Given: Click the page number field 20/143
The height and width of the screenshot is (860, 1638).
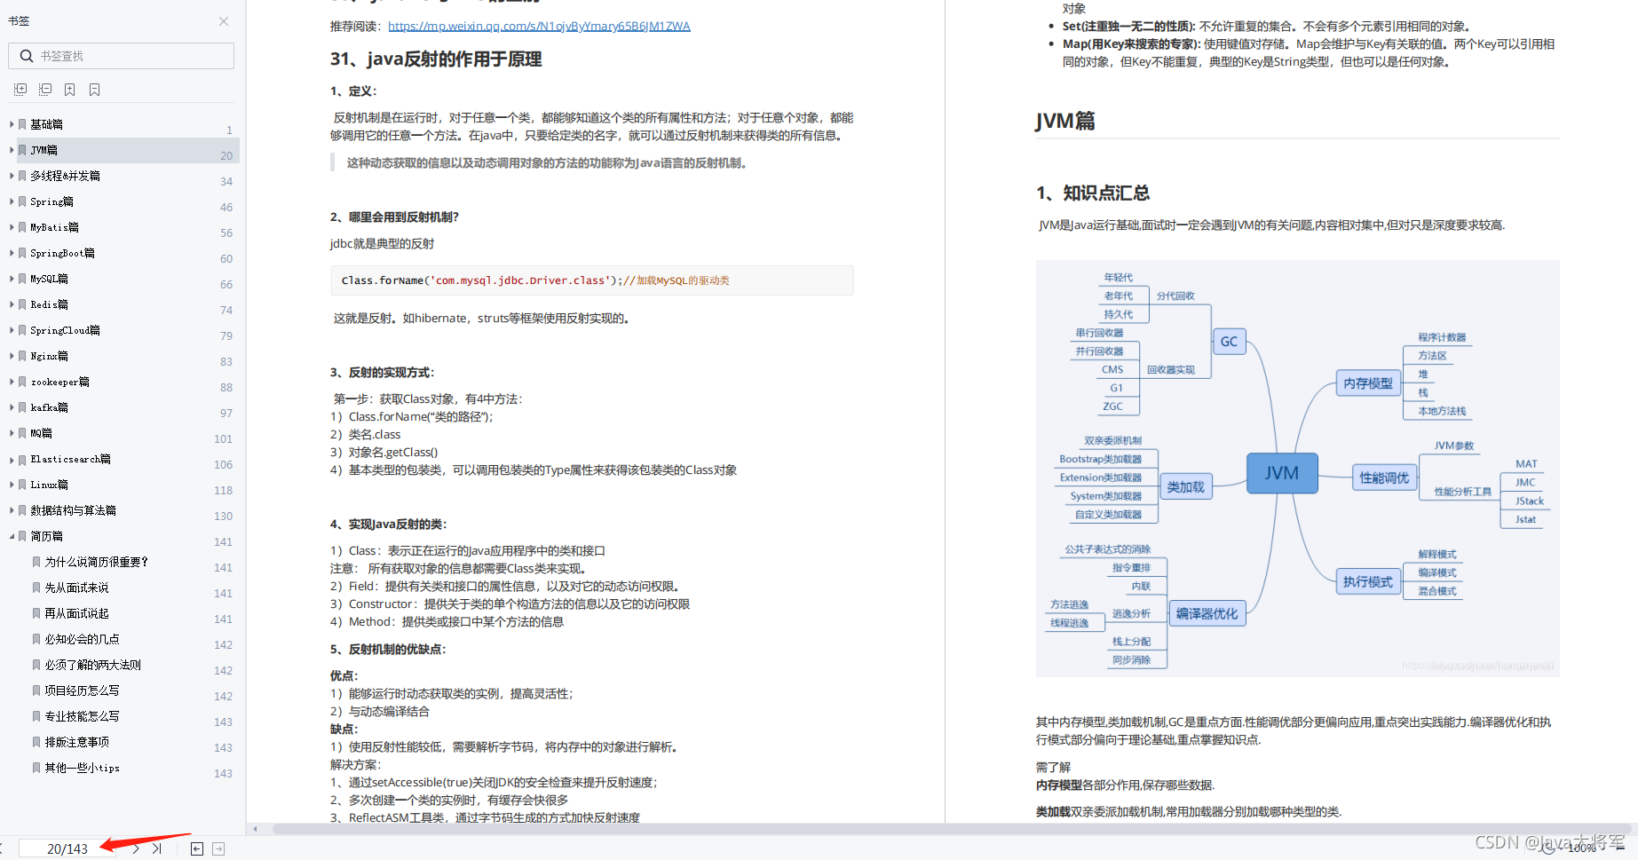Looking at the screenshot, I should coord(67,849).
